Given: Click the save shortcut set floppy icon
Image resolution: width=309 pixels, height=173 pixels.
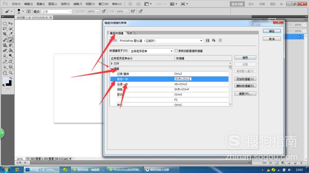Looking at the screenshot, I should point(207,40).
